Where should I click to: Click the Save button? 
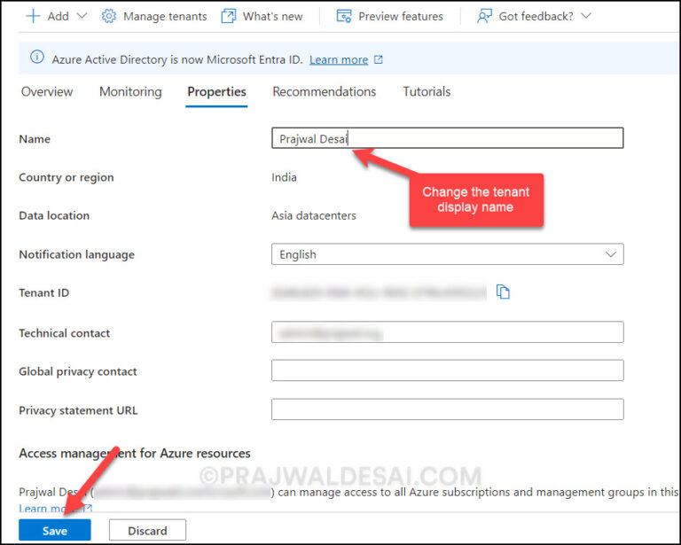coord(55,530)
